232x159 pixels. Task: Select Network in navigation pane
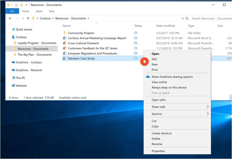21,86
